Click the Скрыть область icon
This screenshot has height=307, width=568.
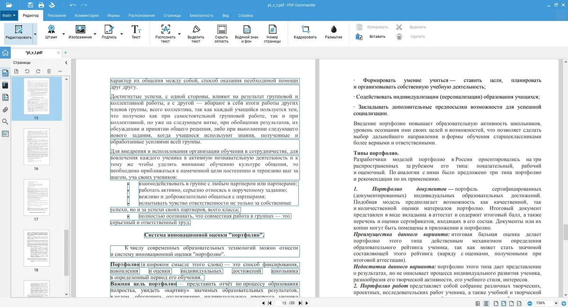[221, 30]
